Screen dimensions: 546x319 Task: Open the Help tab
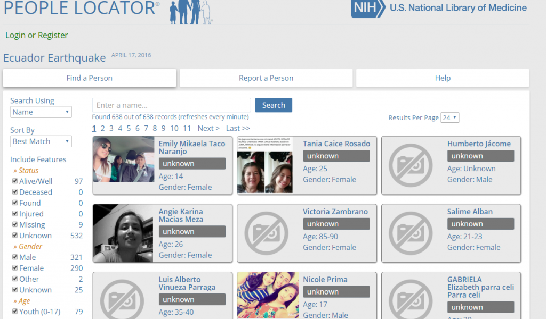click(443, 78)
